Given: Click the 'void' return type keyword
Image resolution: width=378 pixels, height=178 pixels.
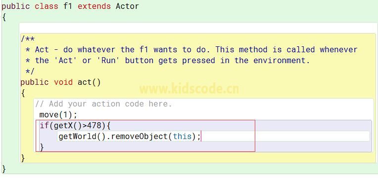Looking at the screenshot, I should (x=63, y=82).
